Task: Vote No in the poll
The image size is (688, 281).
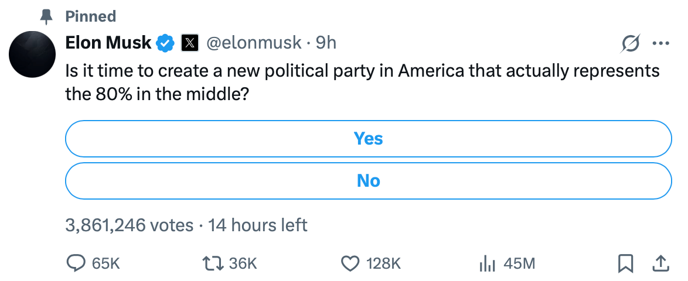Action: coord(368,181)
